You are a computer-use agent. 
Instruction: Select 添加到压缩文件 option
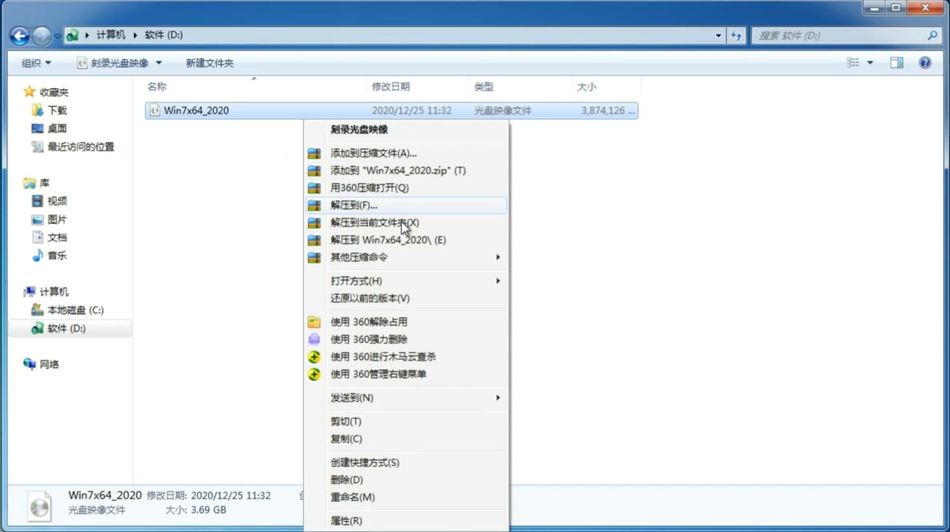click(x=373, y=153)
